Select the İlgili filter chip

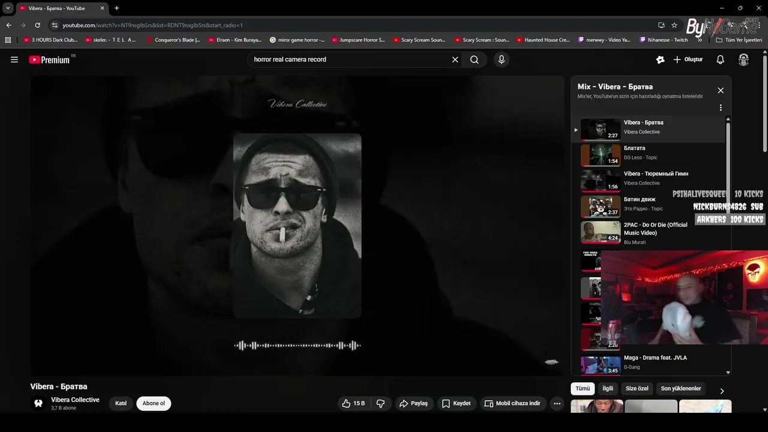pyautogui.click(x=608, y=389)
